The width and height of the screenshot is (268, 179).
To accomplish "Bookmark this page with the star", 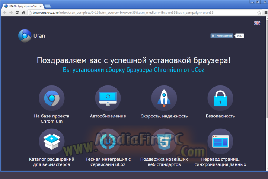I will 259,13.
